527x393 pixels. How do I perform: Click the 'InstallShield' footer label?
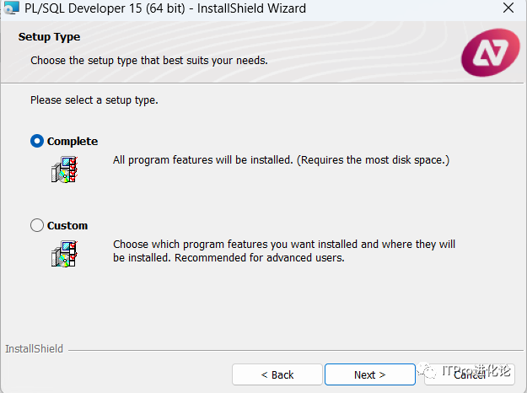tap(34, 349)
